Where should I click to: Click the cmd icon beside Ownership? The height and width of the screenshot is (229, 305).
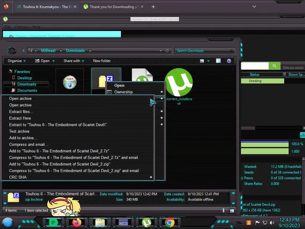(109, 92)
